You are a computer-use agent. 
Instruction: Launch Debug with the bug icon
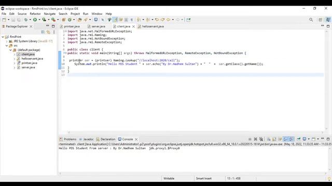[26, 20]
